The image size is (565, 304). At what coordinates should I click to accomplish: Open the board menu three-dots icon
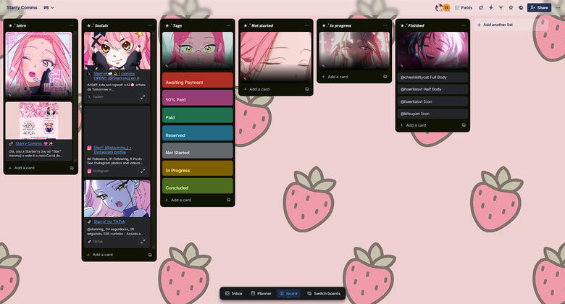[x=558, y=7]
